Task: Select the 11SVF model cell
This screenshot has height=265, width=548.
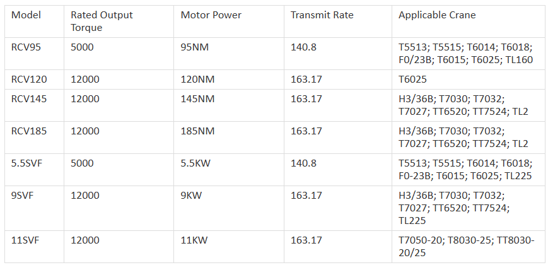Action: coord(34,247)
